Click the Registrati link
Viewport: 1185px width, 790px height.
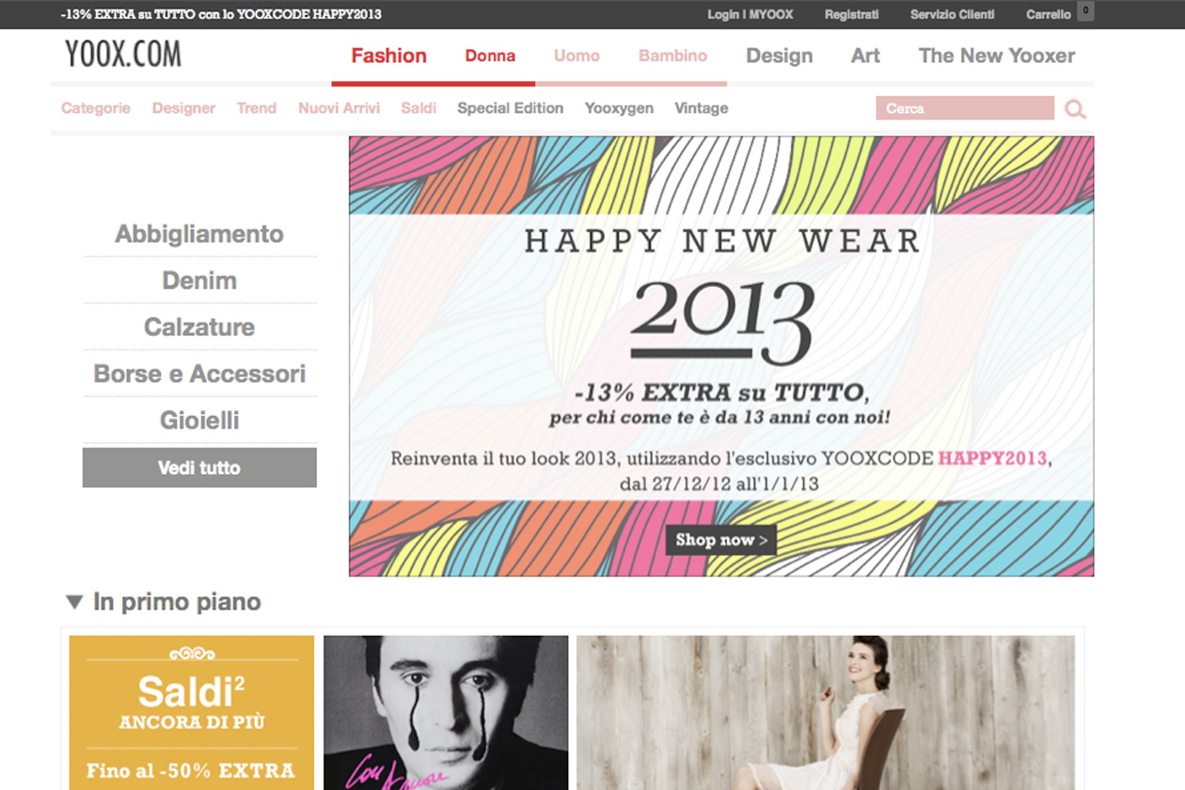851,14
